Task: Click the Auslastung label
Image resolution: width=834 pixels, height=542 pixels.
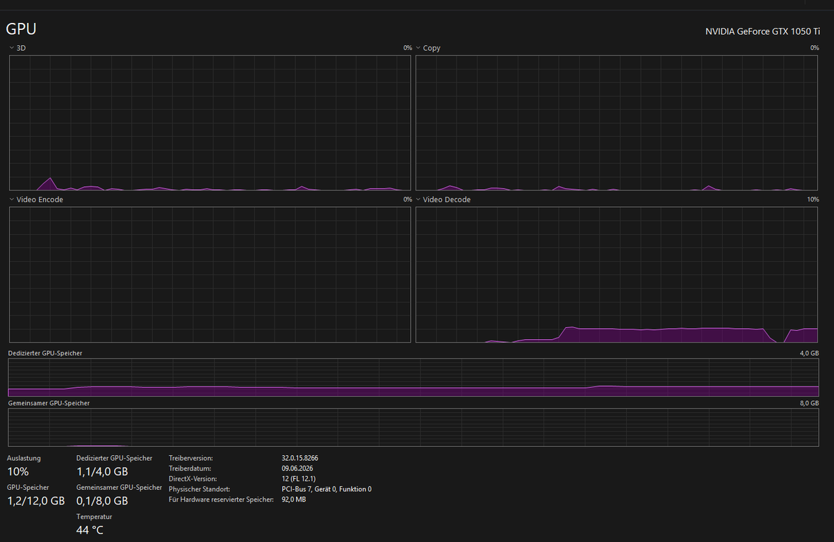Action: pyautogui.click(x=24, y=458)
